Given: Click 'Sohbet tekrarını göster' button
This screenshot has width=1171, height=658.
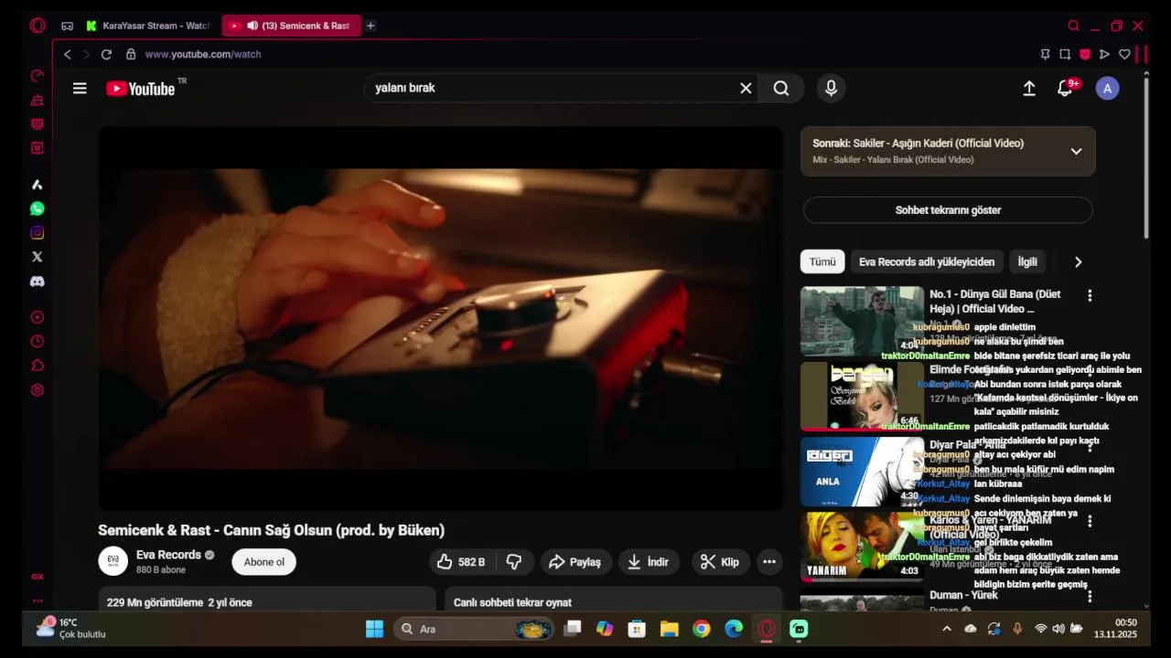Looking at the screenshot, I should (x=948, y=210).
